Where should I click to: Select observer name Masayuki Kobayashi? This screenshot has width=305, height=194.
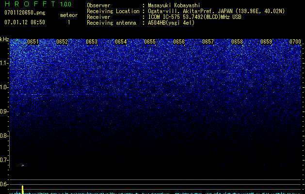click(x=174, y=5)
